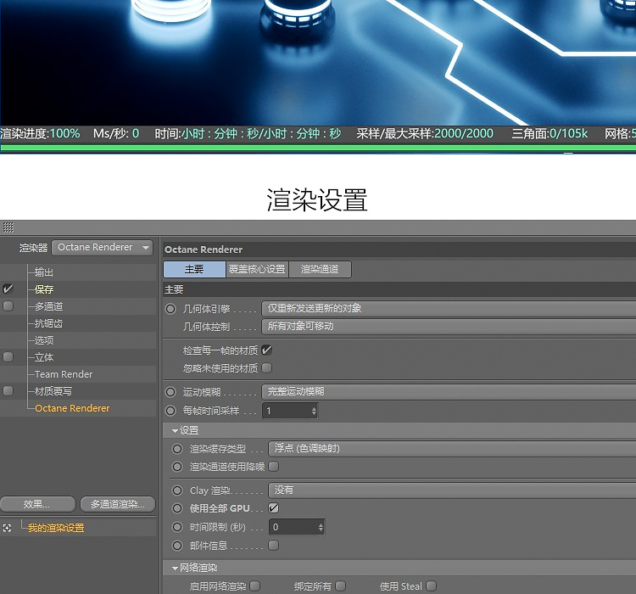Screen dimensions: 636x594
Task: Collapse the 设置 section
Action: (x=176, y=431)
